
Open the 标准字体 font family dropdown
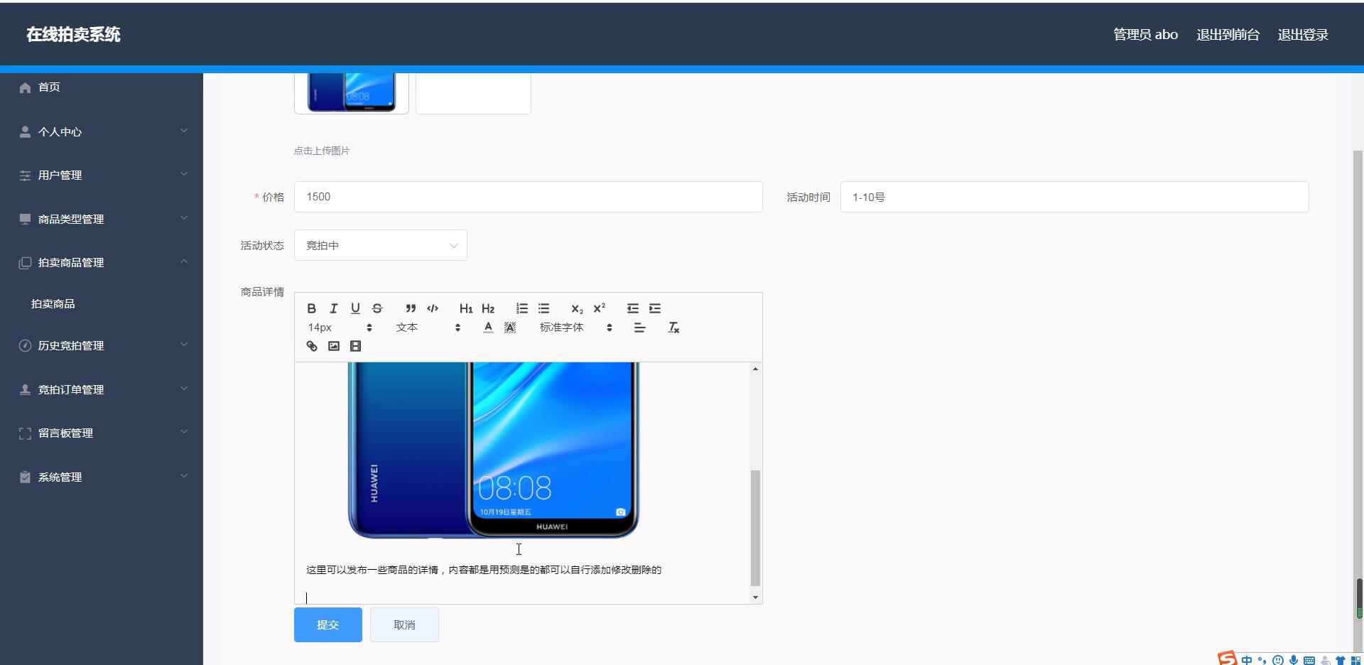[575, 328]
